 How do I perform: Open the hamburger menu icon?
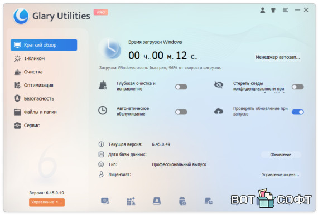click(x=285, y=10)
